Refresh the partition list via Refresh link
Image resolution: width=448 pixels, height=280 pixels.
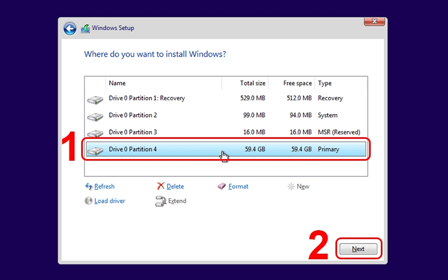point(104,186)
